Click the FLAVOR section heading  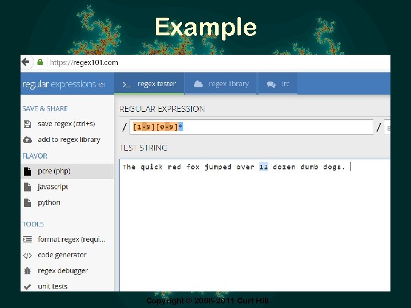35,156
